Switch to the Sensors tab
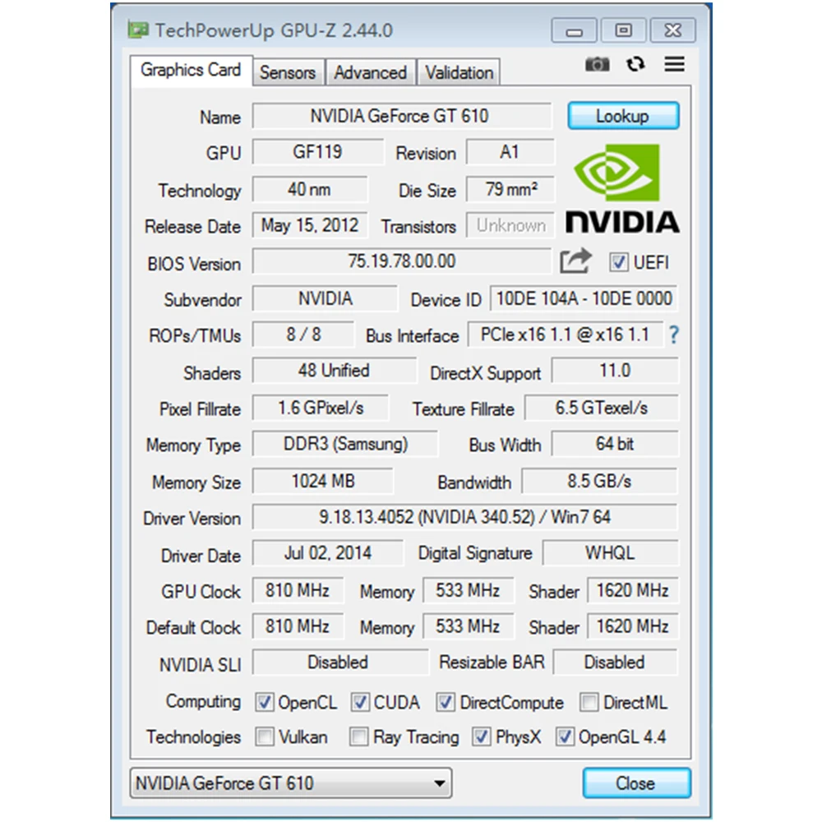The image size is (822, 822). (x=288, y=72)
